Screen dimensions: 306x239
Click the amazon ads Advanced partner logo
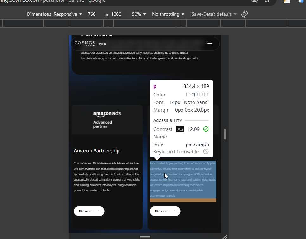107,120
